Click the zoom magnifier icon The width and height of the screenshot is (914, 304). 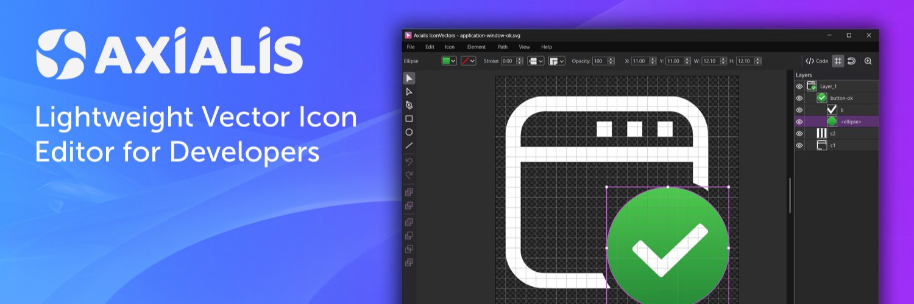(x=868, y=61)
